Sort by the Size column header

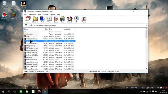point(43,29)
